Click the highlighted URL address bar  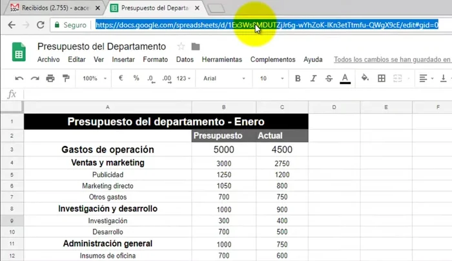point(267,25)
